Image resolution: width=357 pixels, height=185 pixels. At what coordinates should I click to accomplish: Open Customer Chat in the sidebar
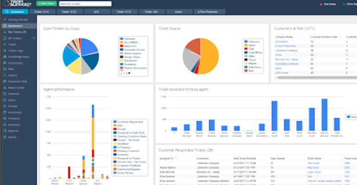pyautogui.click(x=18, y=81)
